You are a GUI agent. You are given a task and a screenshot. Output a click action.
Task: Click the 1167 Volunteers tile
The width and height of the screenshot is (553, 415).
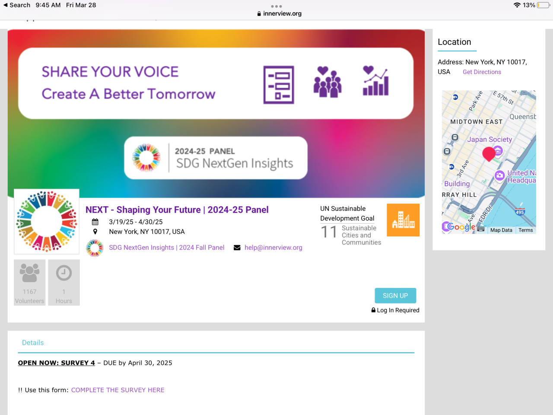click(29, 283)
